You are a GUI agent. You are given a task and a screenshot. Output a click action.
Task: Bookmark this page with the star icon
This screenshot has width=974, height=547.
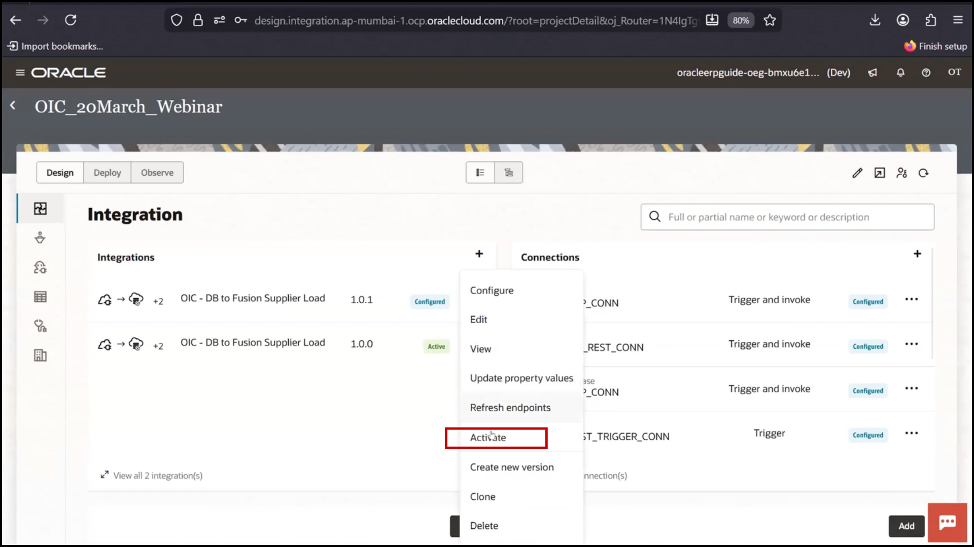pos(770,20)
